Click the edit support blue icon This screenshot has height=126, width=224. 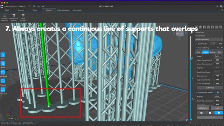(218, 113)
